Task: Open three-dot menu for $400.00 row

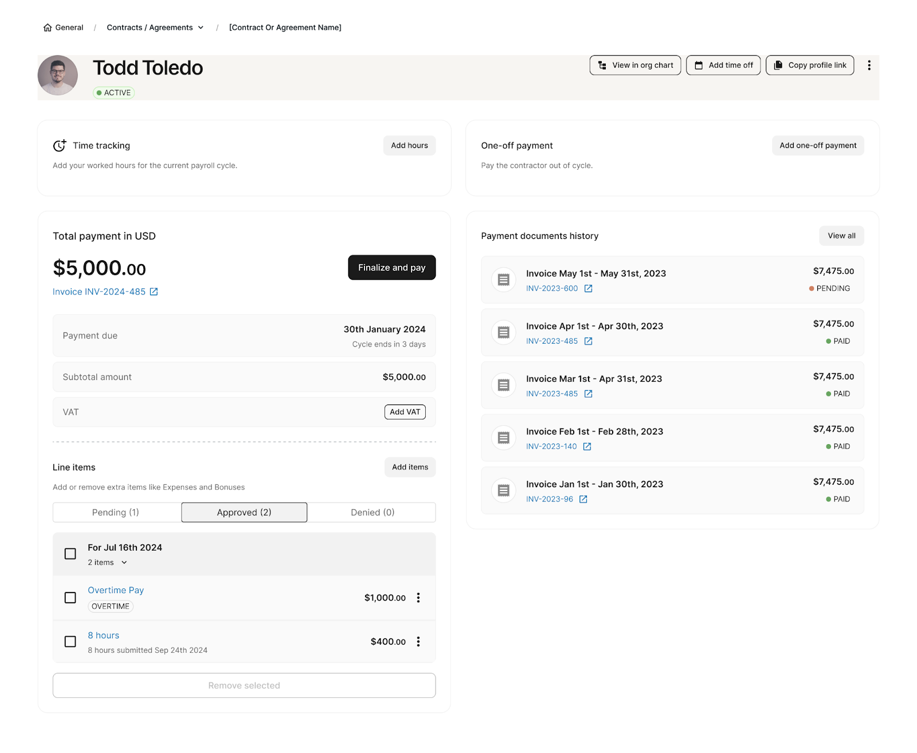Action: tap(418, 641)
